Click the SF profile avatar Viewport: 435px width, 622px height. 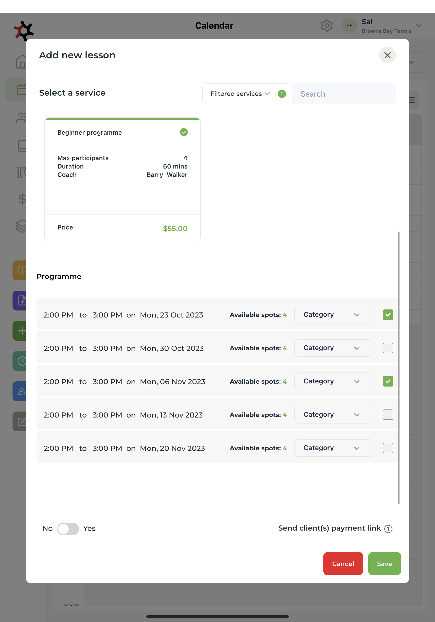[x=349, y=26]
